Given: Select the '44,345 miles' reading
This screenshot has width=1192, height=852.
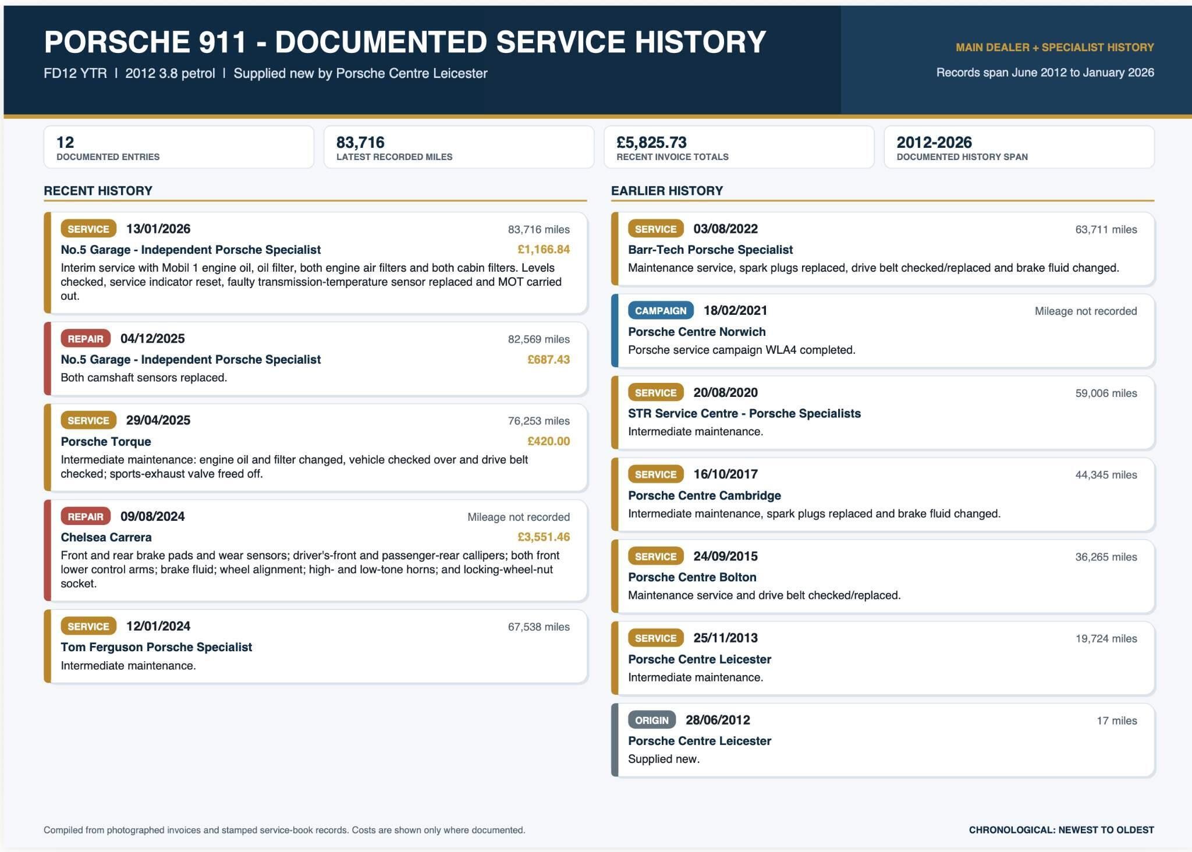Looking at the screenshot, I should 1106,475.
